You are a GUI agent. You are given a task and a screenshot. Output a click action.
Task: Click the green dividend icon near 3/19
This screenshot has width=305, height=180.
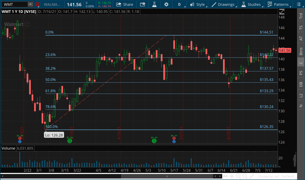(70, 141)
